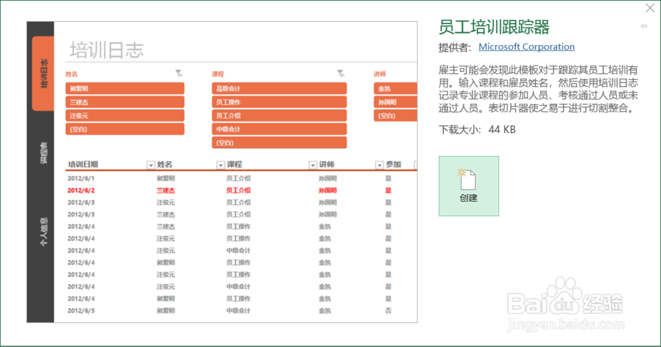Select (空白) in the 讲师 slicer
This screenshot has width=661, height=347.
(x=395, y=116)
